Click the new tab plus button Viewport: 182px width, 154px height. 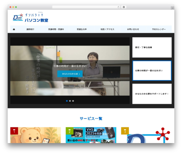coord(173,8)
